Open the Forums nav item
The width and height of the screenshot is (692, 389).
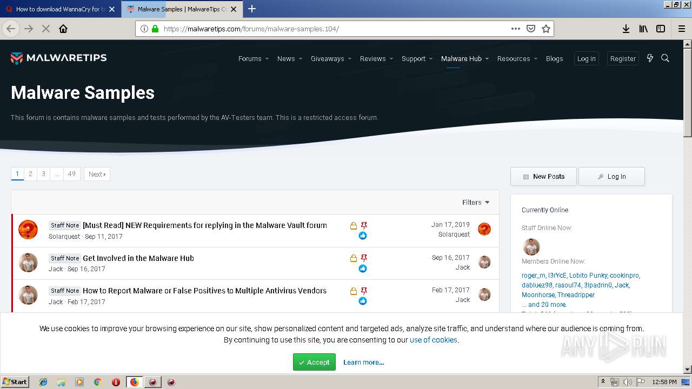[250, 58]
